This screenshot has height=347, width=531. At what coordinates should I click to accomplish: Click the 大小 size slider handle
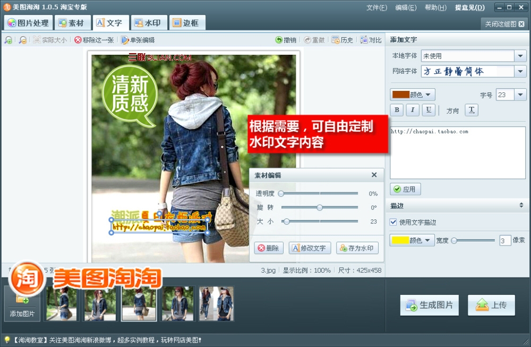pyautogui.click(x=287, y=222)
